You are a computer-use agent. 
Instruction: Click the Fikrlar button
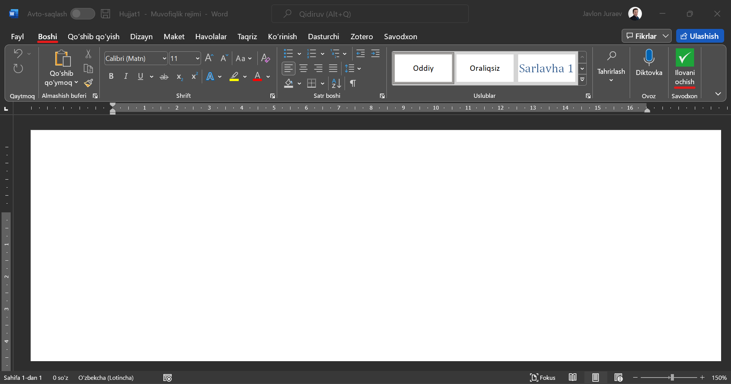(642, 36)
